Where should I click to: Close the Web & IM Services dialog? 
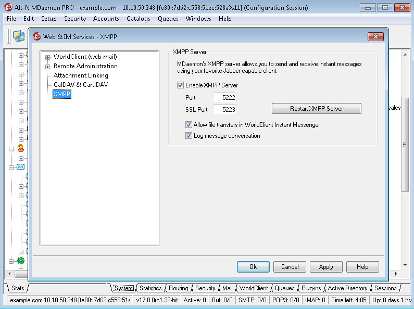point(375,37)
